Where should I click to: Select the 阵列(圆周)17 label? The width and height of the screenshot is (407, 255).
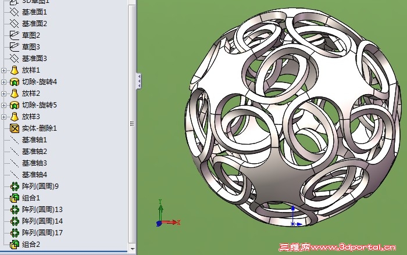pyautogui.click(x=42, y=233)
